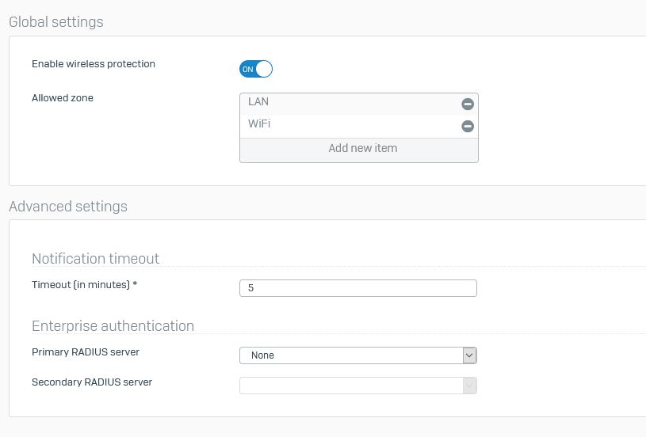Open the Secondary RADIUS server dropdown

click(x=358, y=386)
